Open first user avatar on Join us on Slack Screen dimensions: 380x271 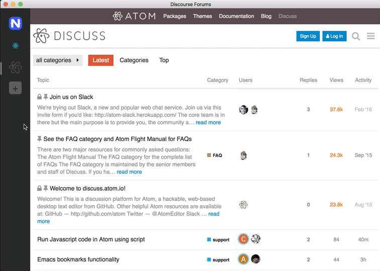pos(243,109)
